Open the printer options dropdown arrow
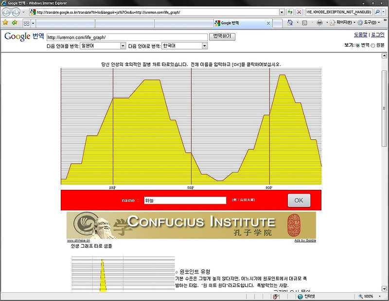 pyautogui.click(x=327, y=23)
